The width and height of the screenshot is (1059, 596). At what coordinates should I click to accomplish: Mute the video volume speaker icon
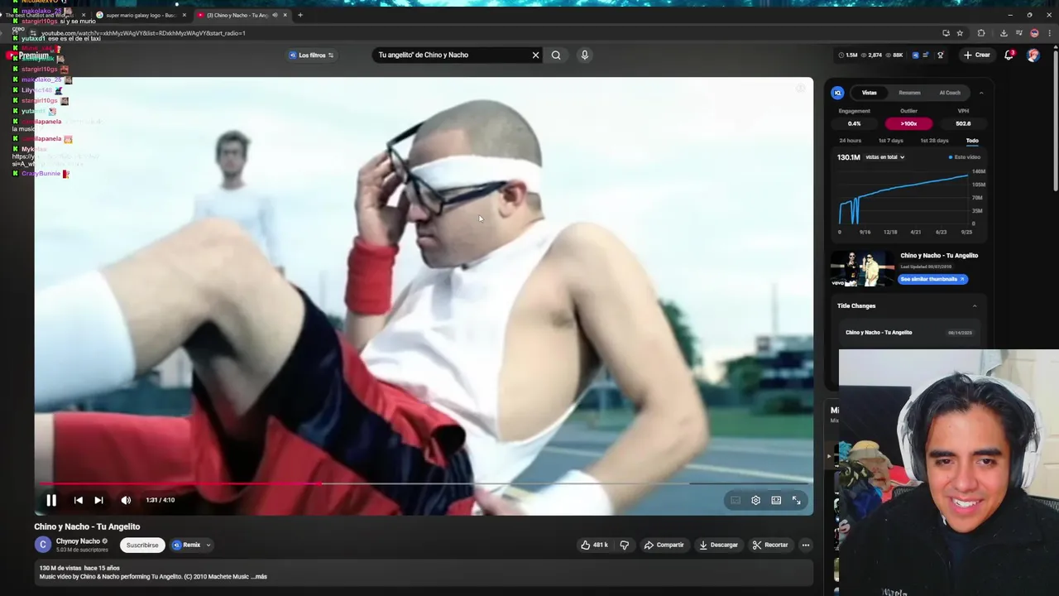[x=126, y=500]
